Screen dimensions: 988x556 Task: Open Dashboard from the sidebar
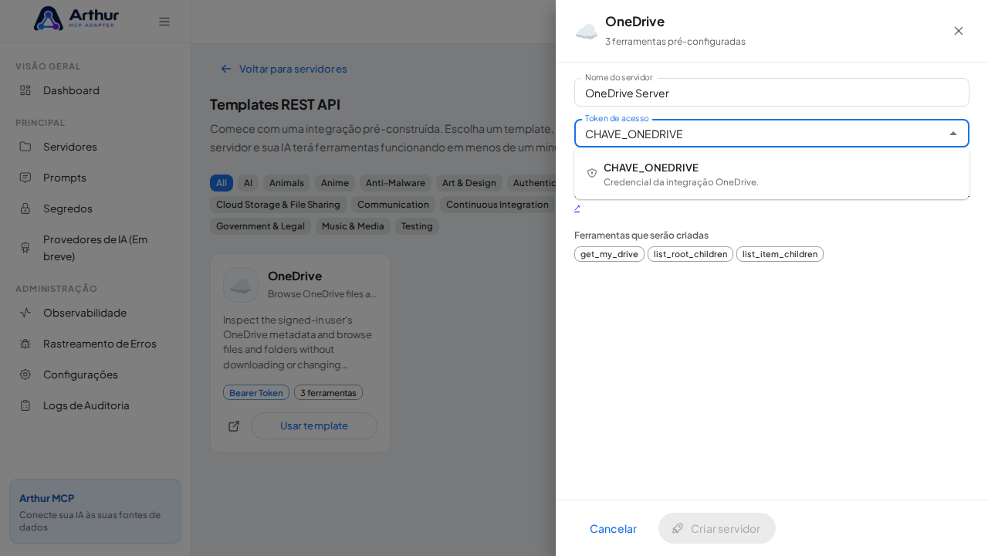[x=96, y=90]
